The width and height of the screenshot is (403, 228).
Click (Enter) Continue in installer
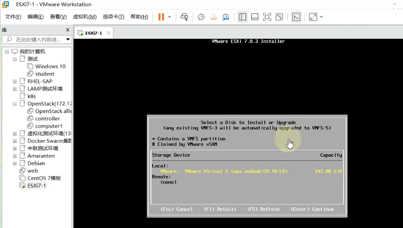pyautogui.click(x=312, y=209)
